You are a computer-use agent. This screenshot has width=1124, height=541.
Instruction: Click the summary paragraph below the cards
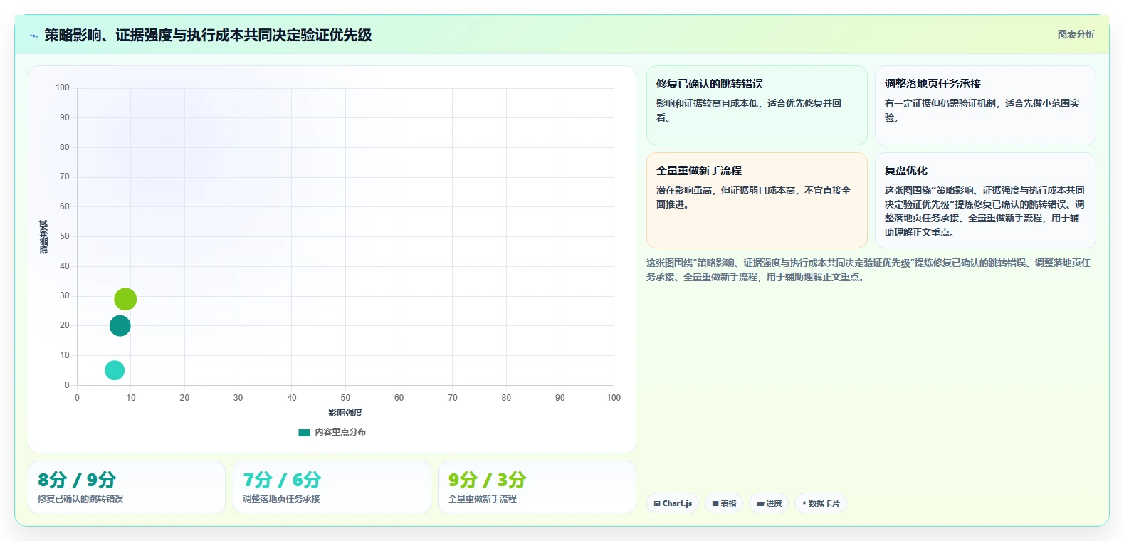[868, 270]
